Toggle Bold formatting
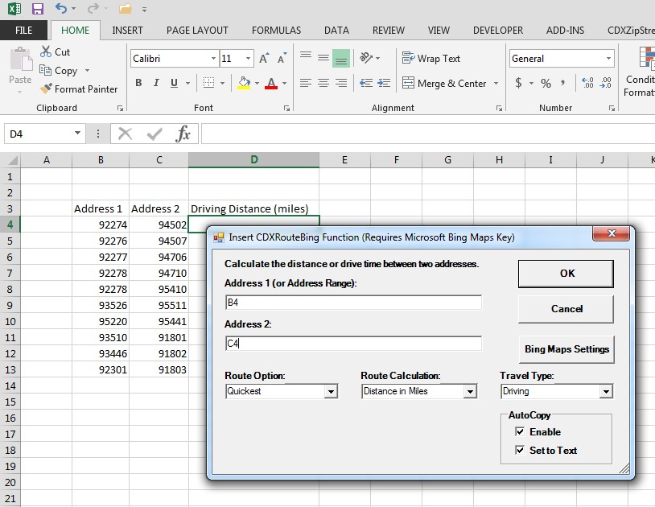 coord(138,83)
